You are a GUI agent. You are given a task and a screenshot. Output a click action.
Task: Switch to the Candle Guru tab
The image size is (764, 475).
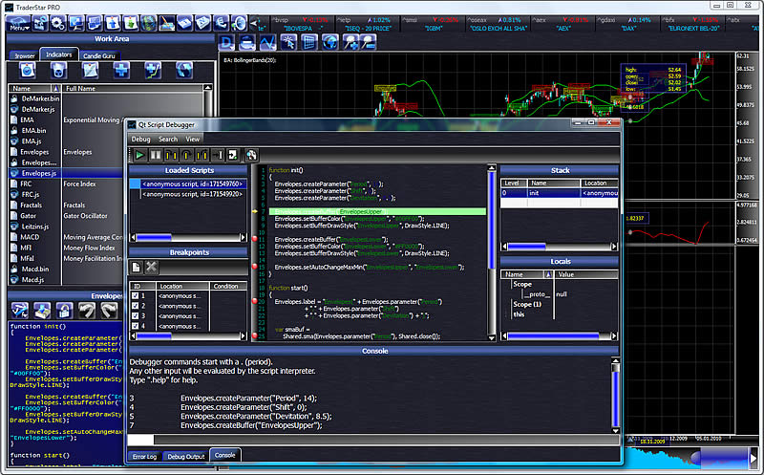click(x=99, y=55)
